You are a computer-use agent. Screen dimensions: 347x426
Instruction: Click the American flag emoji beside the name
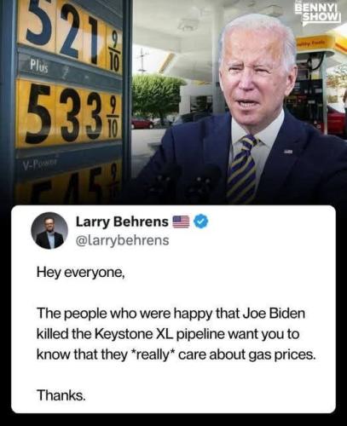tap(181, 222)
